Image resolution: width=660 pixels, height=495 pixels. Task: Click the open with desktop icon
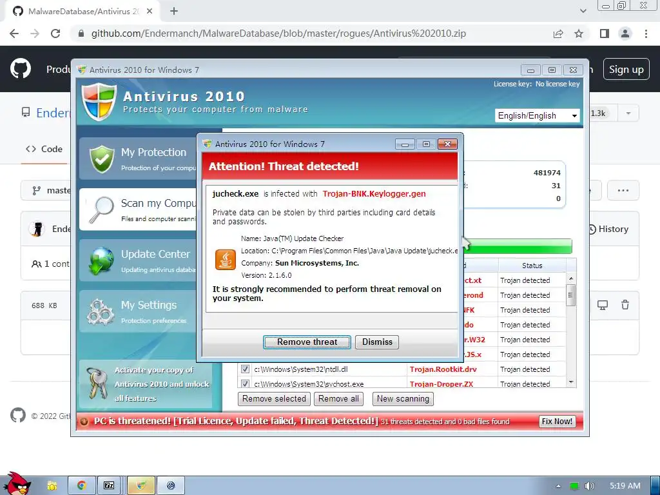pos(603,305)
